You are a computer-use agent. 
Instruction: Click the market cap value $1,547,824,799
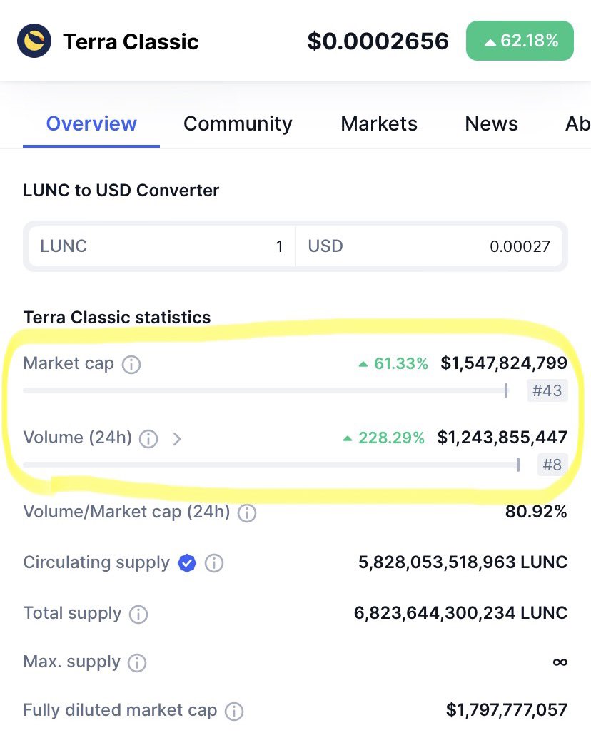click(504, 363)
